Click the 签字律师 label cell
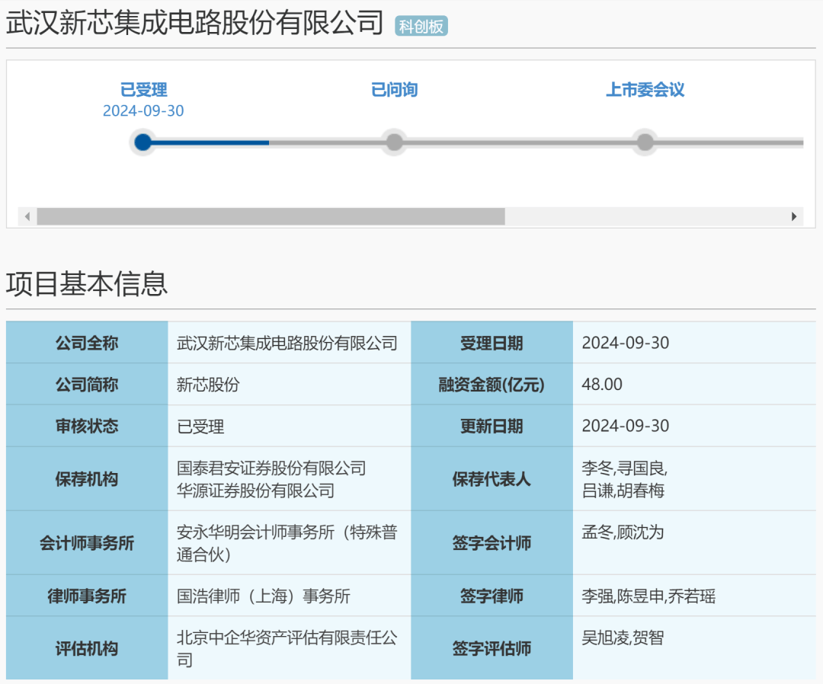Image resolution: width=823 pixels, height=684 pixels. tap(492, 596)
